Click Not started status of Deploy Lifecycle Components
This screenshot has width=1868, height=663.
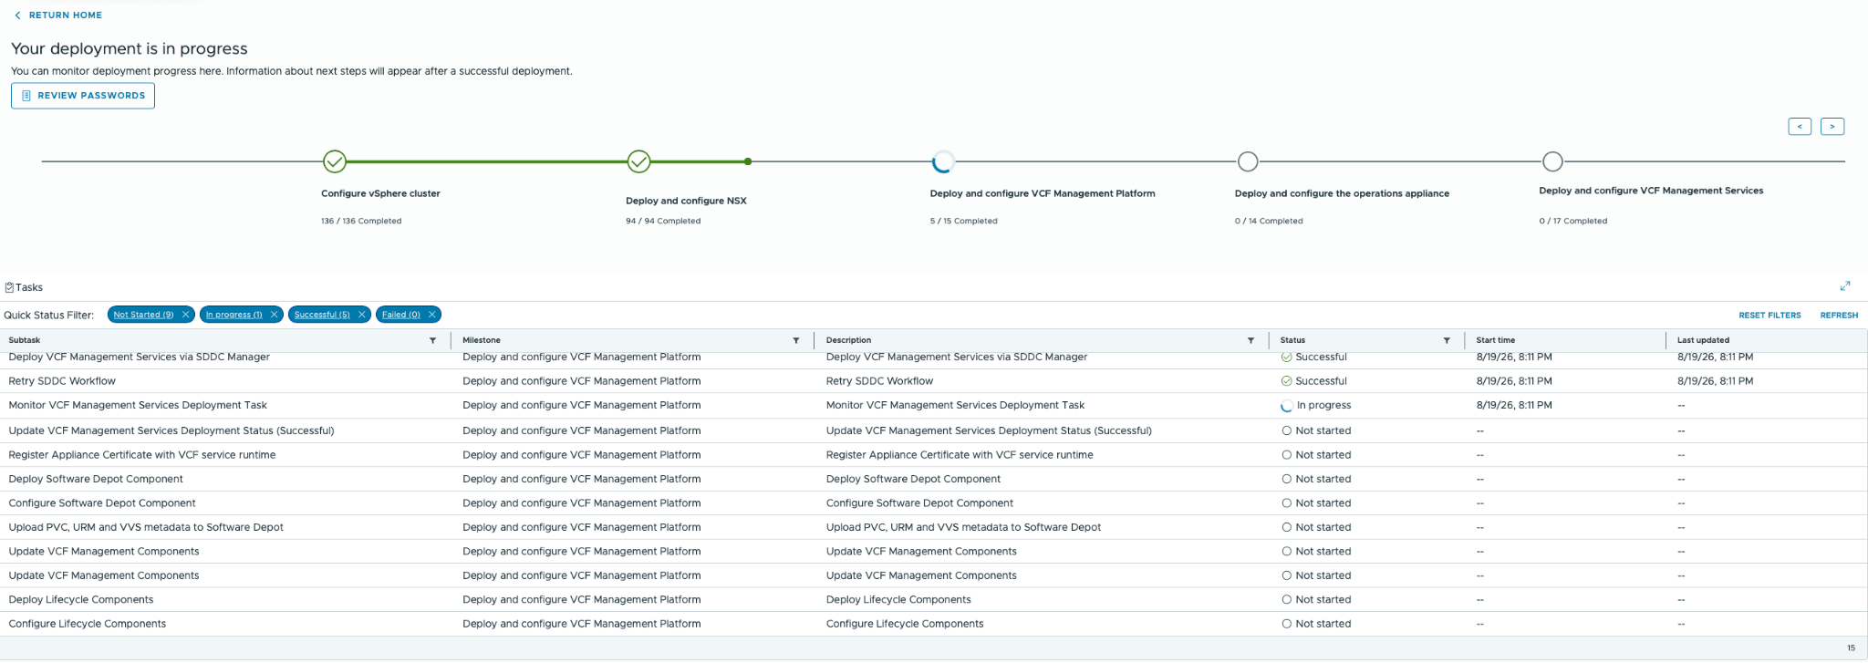point(1316,600)
